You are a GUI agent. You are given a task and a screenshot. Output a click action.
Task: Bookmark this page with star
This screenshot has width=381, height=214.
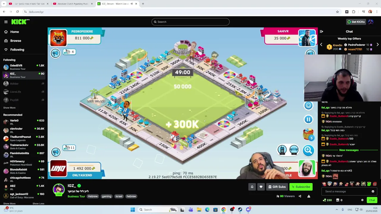337,12
